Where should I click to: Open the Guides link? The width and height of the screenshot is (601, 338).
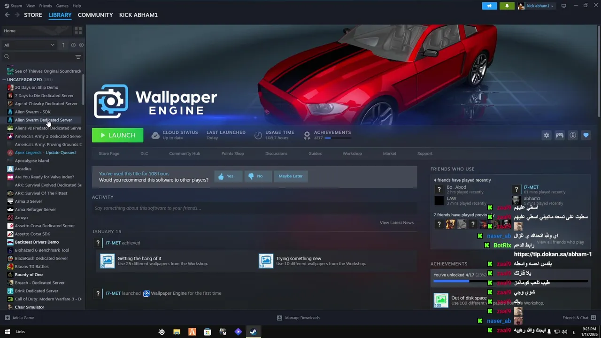pyautogui.click(x=315, y=154)
